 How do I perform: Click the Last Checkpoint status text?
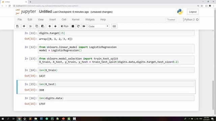tap(71, 12)
